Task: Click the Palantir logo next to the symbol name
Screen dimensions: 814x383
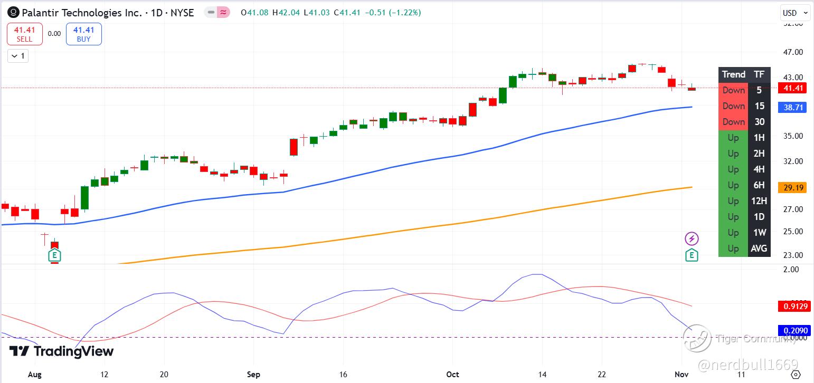Action: point(14,12)
